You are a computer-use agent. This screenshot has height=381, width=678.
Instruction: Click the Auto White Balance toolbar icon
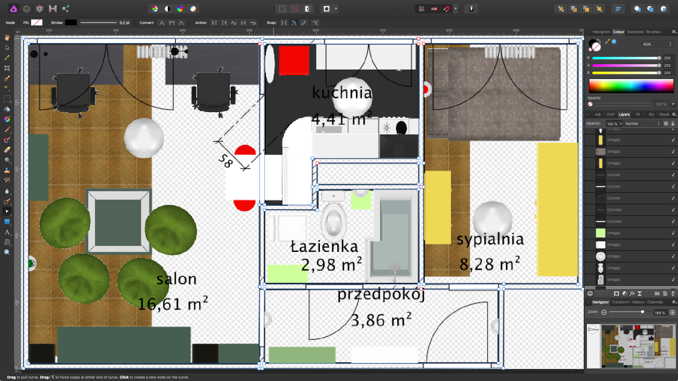click(x=193, y=8)
